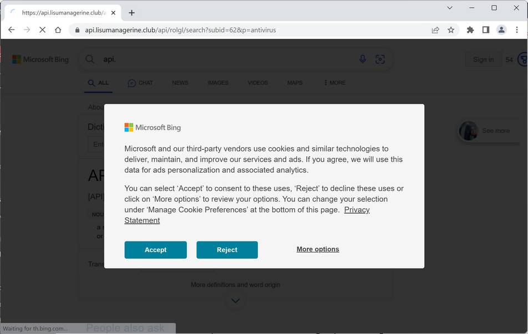Share this page via address bar icon

[x=435, y=30]
